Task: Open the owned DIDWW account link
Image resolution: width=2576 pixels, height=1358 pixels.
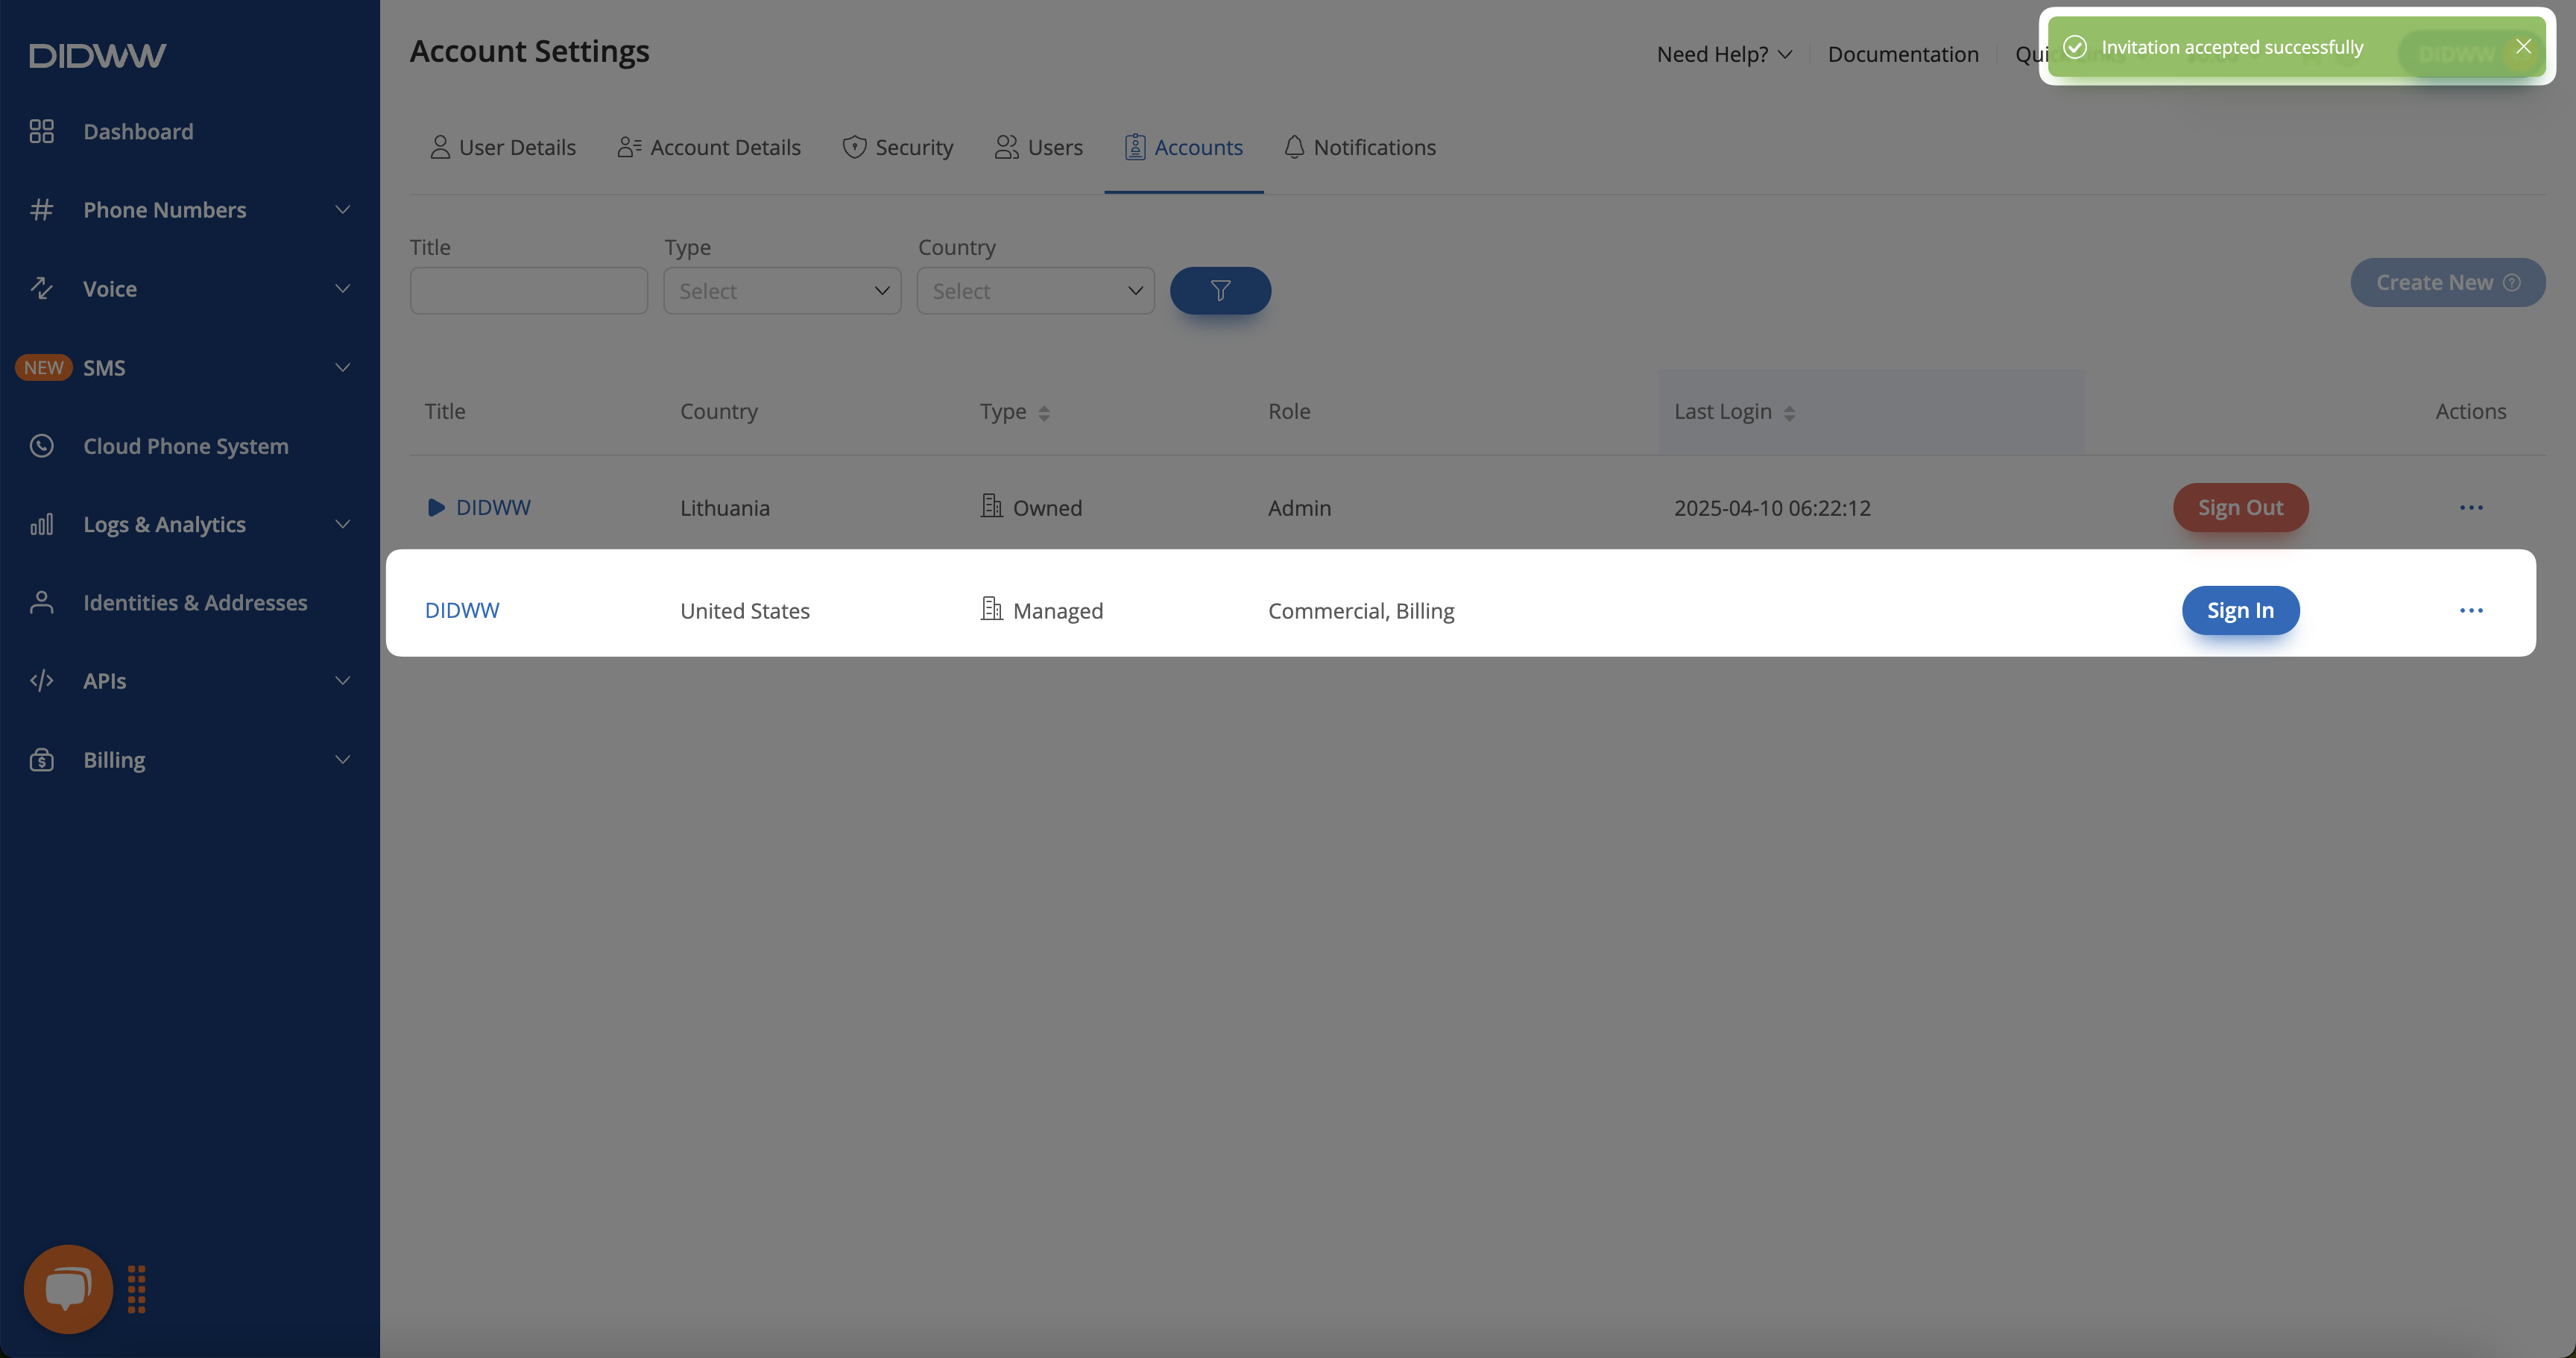Action: click(493, 508)
